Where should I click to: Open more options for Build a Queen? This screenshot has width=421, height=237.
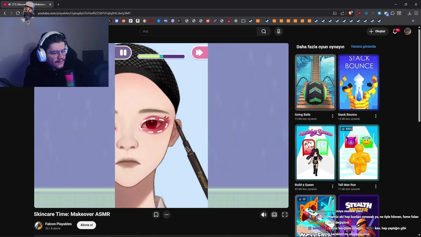click(333, 186)
